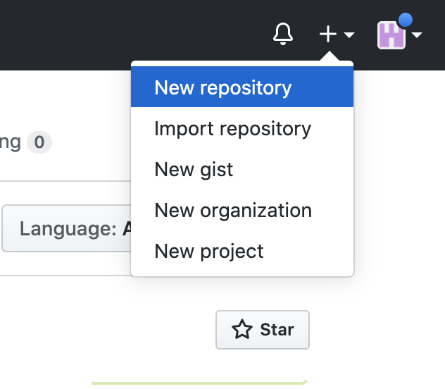Click the 0 counter badge
Viewport: 445px width, 389px height.
click(x=39, y=143)
